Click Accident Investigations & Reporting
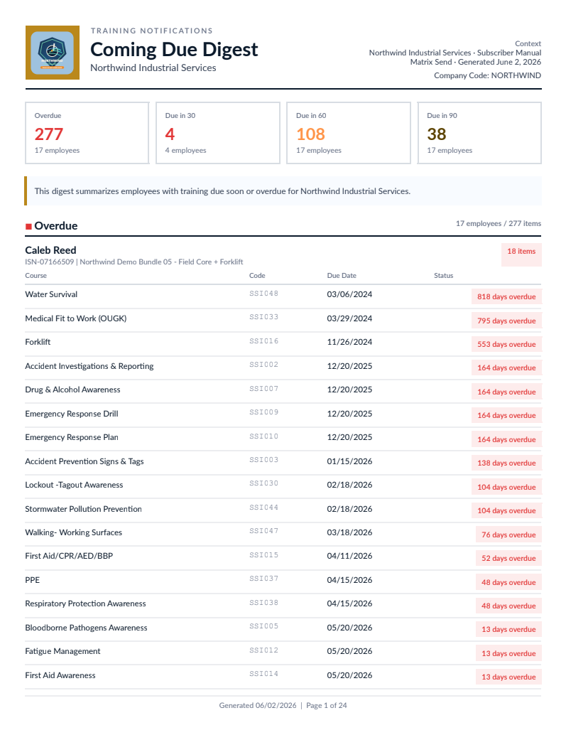The height and width of the screenshot is (735, 566). point(89,366)
